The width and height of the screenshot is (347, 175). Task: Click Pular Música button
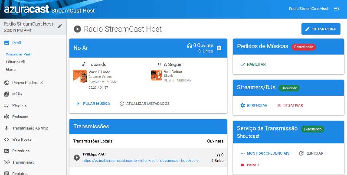94,104
